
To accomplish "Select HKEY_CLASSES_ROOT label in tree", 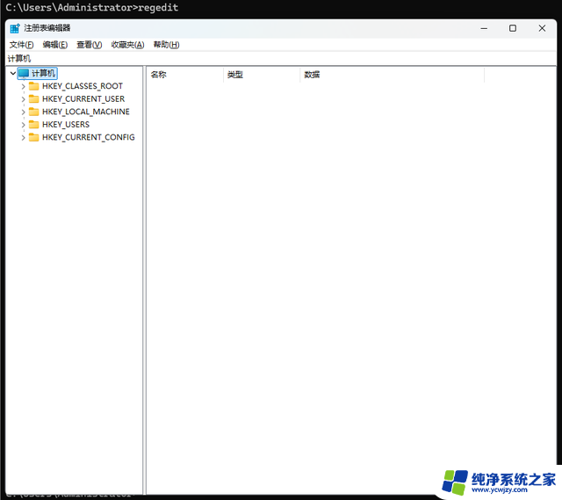I will tap(83, 86).
